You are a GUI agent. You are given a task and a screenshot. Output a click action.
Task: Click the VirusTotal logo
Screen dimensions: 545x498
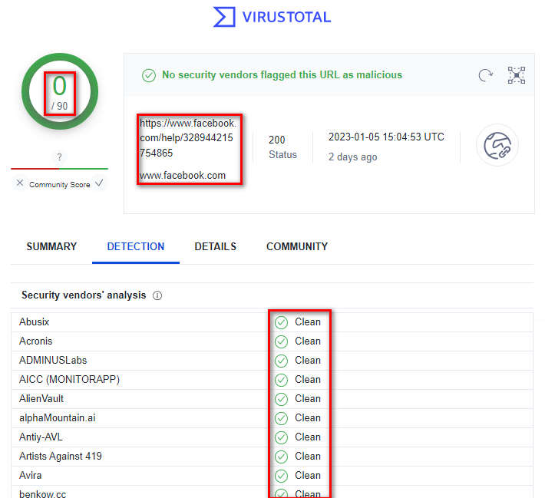(x=272, y=17)
